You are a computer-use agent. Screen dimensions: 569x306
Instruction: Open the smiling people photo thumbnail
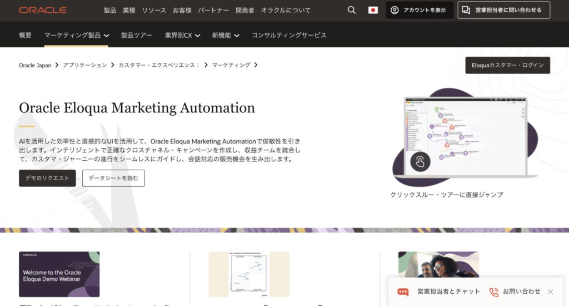pos(438,265)
